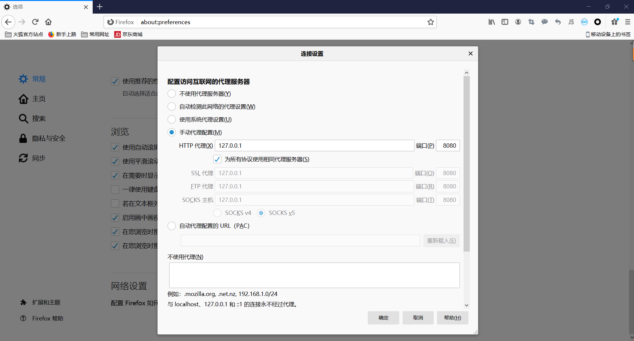634x341 pixels.
Task: Open 移动设备上的书签 folder
Action: (608, 34)
